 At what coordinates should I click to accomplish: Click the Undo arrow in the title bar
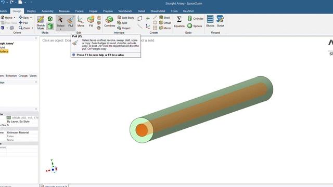[x=3, y=2]
